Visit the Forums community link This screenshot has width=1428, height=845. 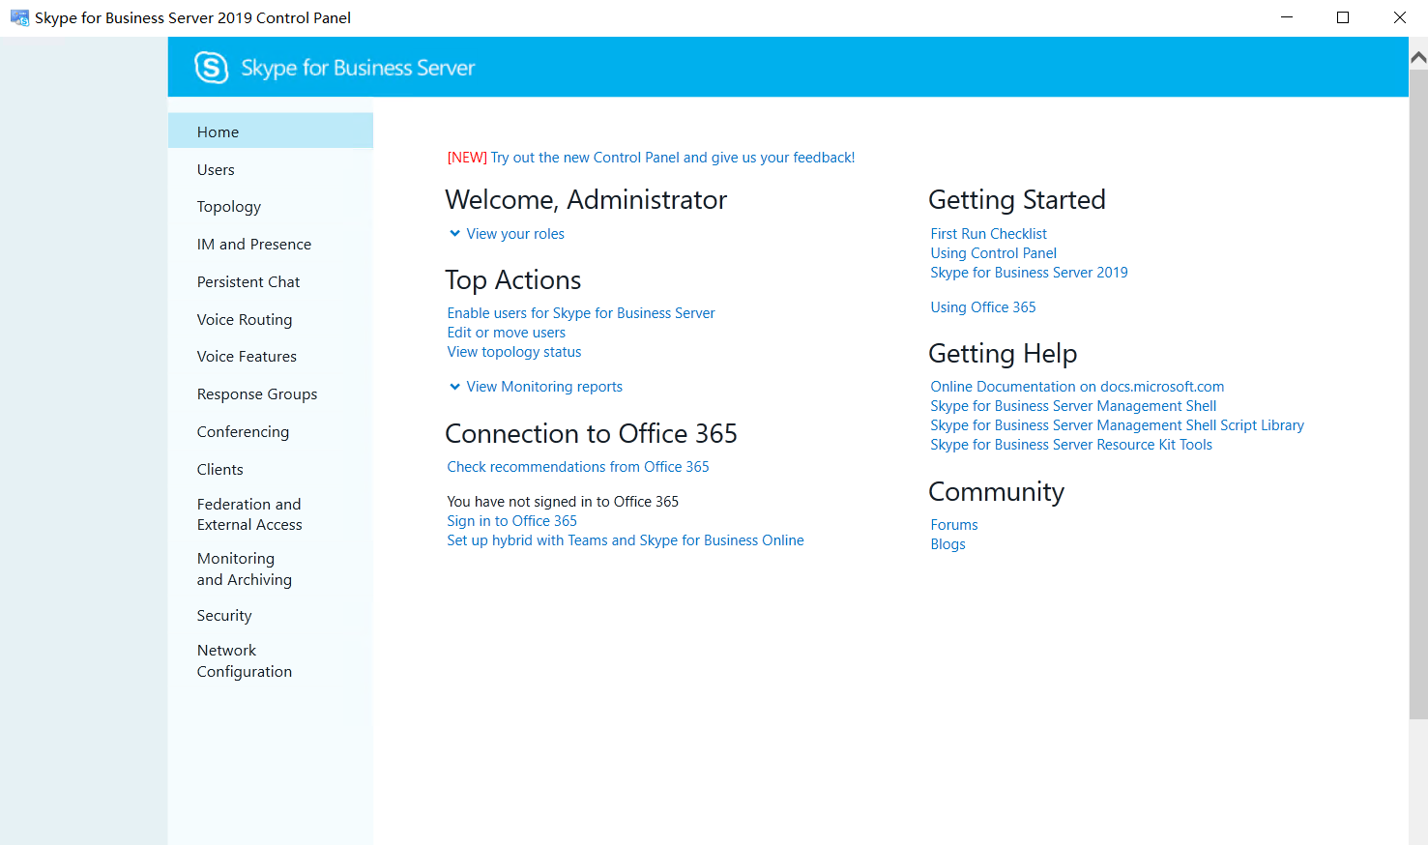point(954,525)
